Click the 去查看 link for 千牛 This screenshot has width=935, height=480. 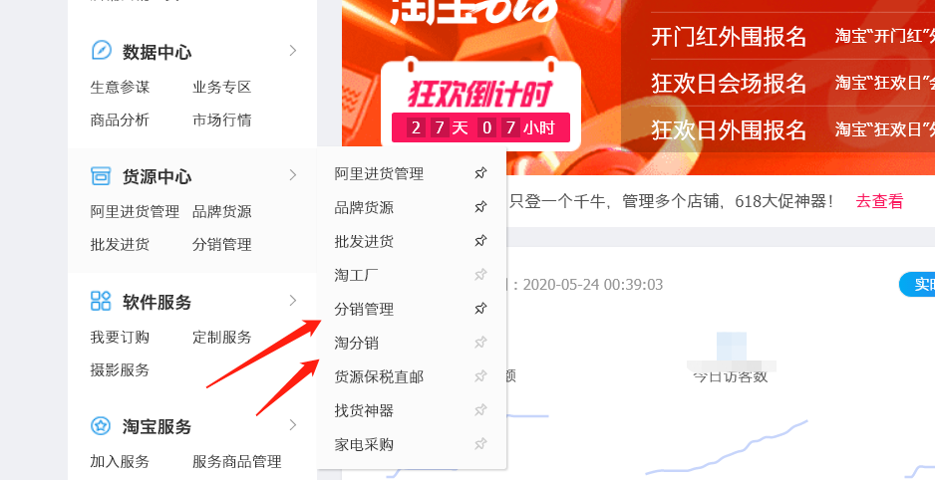tap(879, 201)
